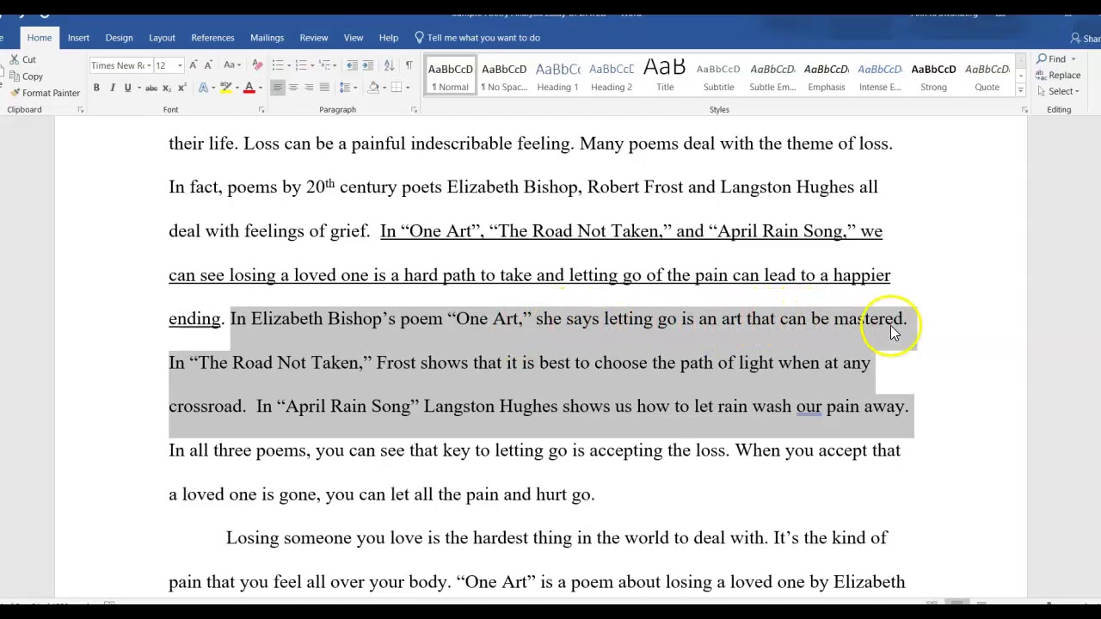1101x619 pixels.
Task: Apply the Strong style
Action: tap(933, 77)
